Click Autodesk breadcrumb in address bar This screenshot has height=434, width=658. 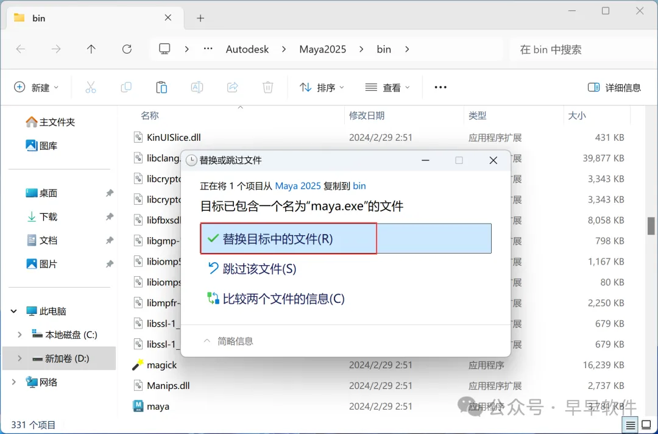[247, 49]
